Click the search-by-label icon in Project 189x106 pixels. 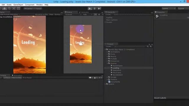[x=151, y=47]
